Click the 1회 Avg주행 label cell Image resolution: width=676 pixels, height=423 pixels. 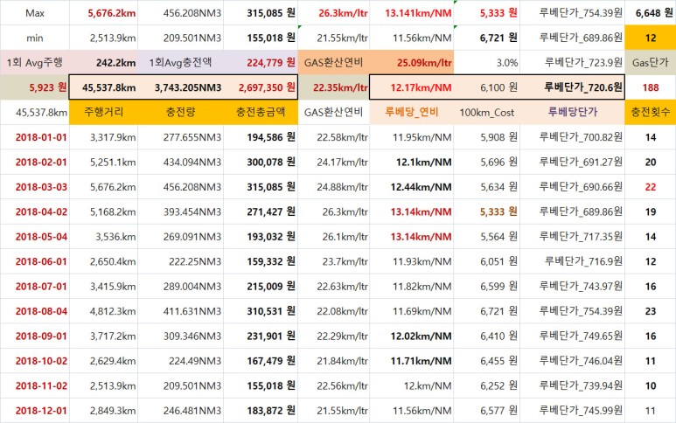pos(34,62)
